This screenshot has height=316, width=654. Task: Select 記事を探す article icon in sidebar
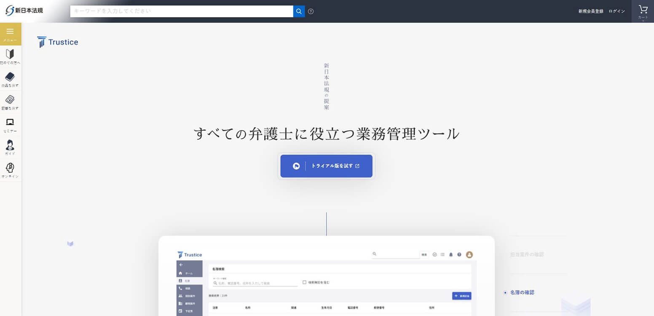click(10, 102)
